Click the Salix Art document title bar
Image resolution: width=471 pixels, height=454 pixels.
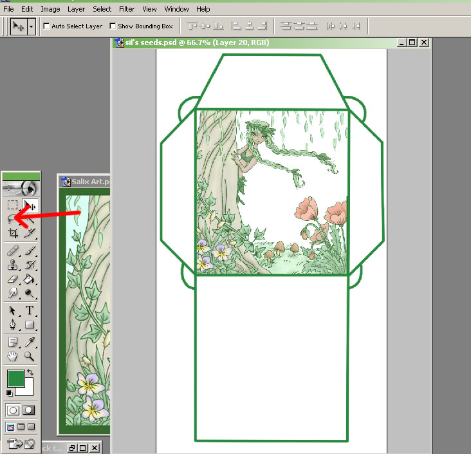pyautogui.click(x=85, y=182)
